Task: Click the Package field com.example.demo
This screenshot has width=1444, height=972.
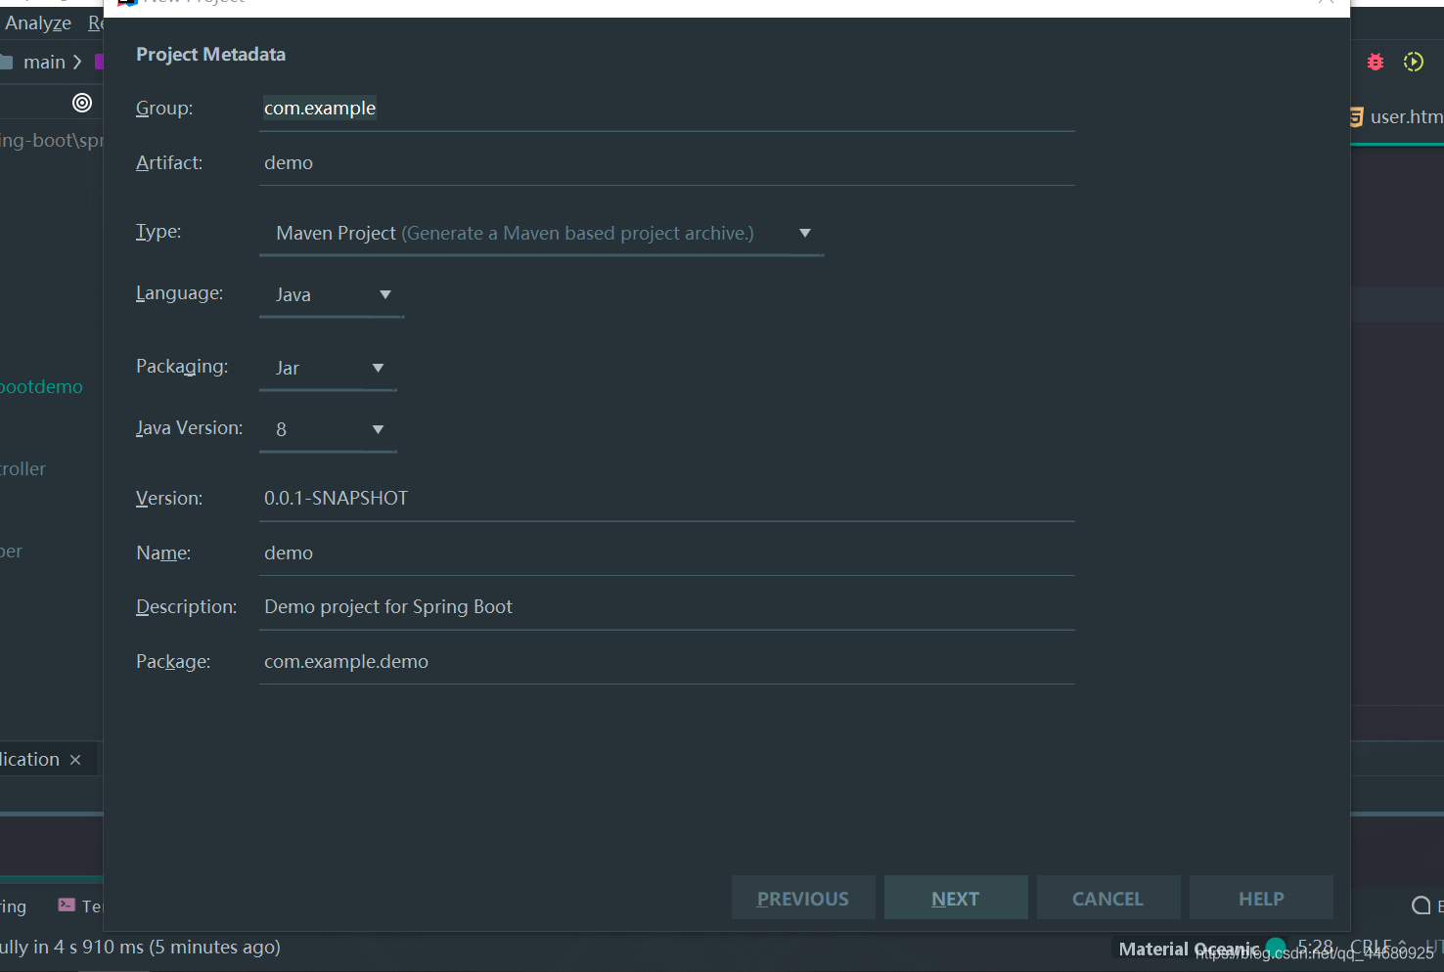Action: click(666, 661)
